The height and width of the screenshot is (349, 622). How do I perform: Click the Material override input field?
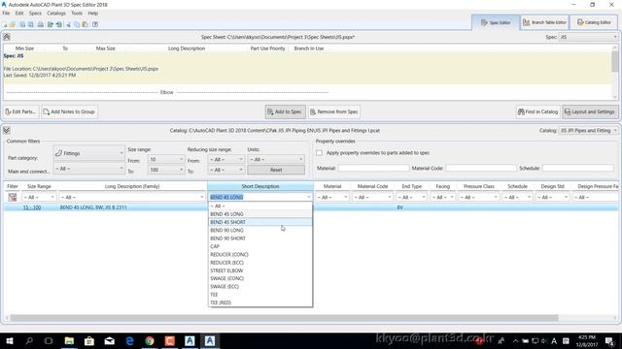pos(373,168)
